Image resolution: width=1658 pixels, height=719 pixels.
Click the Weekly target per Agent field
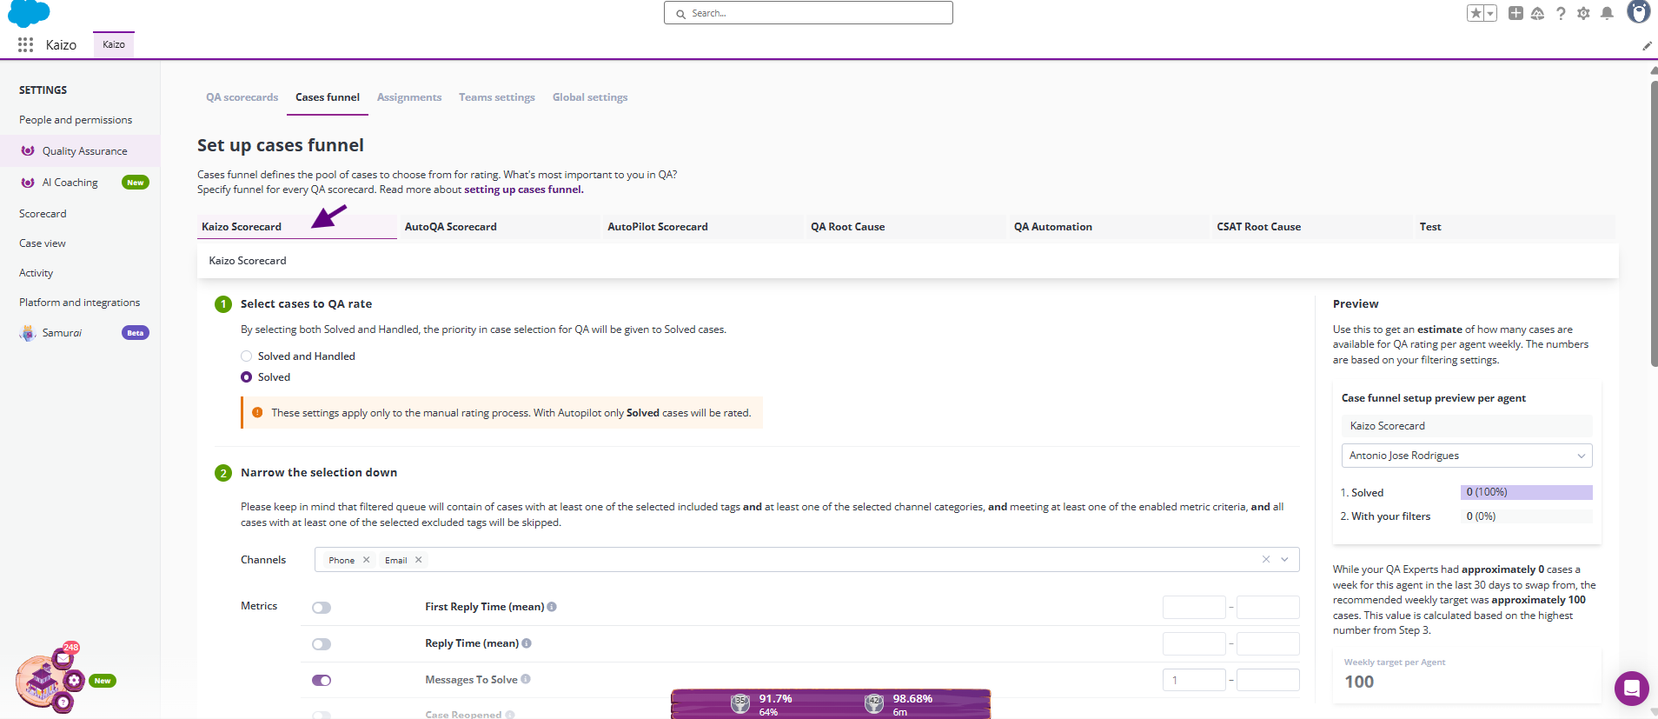click(1467, 675)
